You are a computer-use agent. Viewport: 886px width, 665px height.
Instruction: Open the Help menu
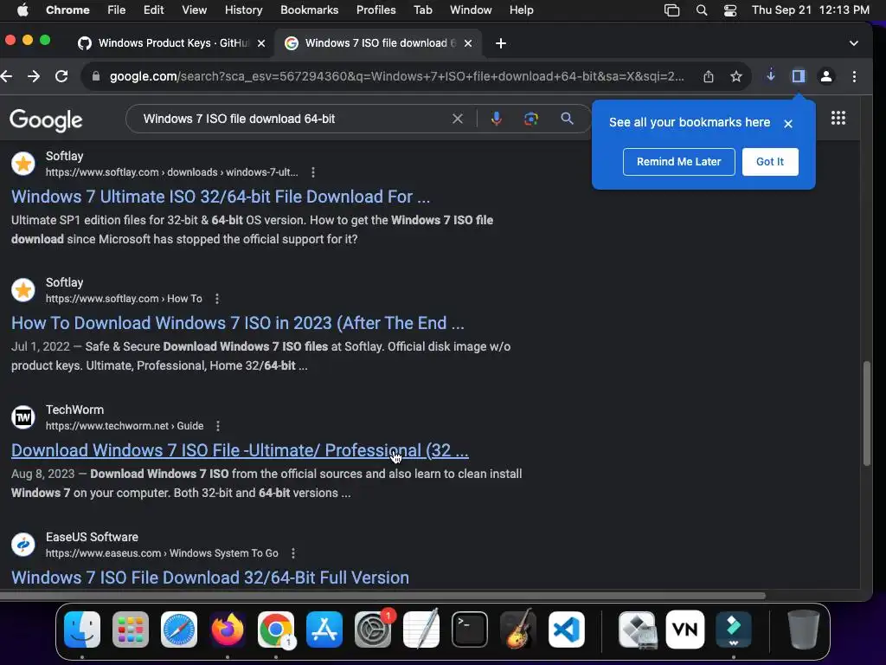coord(521,10)
